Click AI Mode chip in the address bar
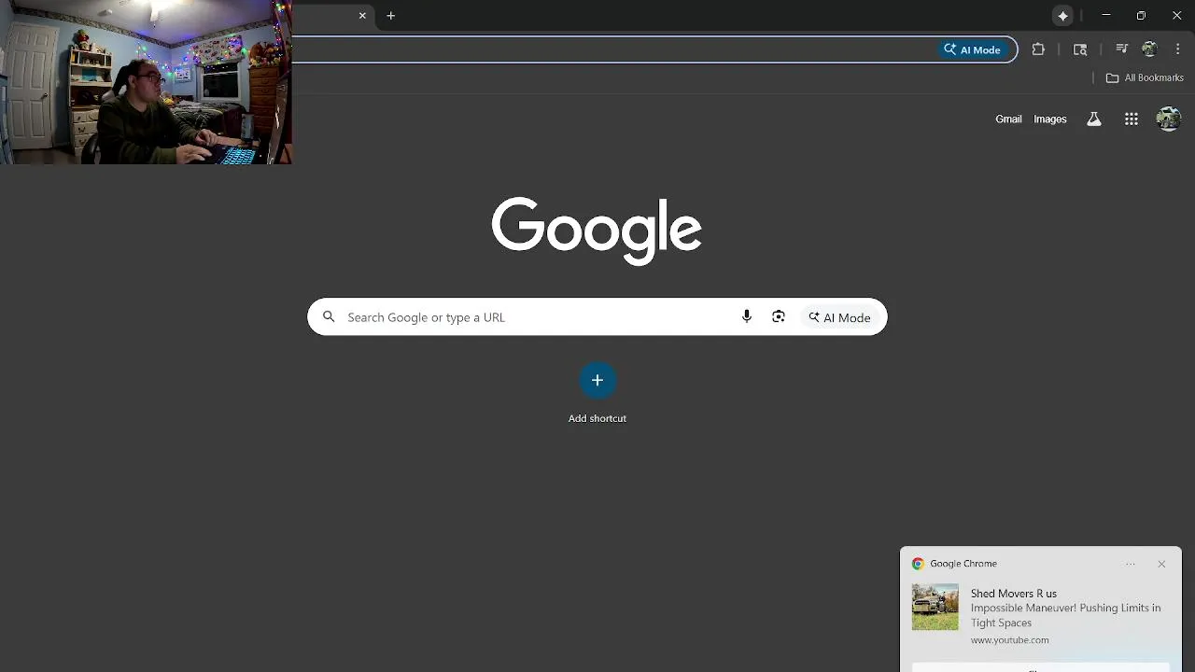 (973, 49)
